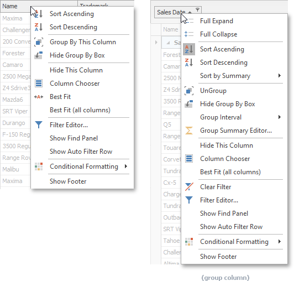Click the Best Fit arrows icon

tap(39, 97)
